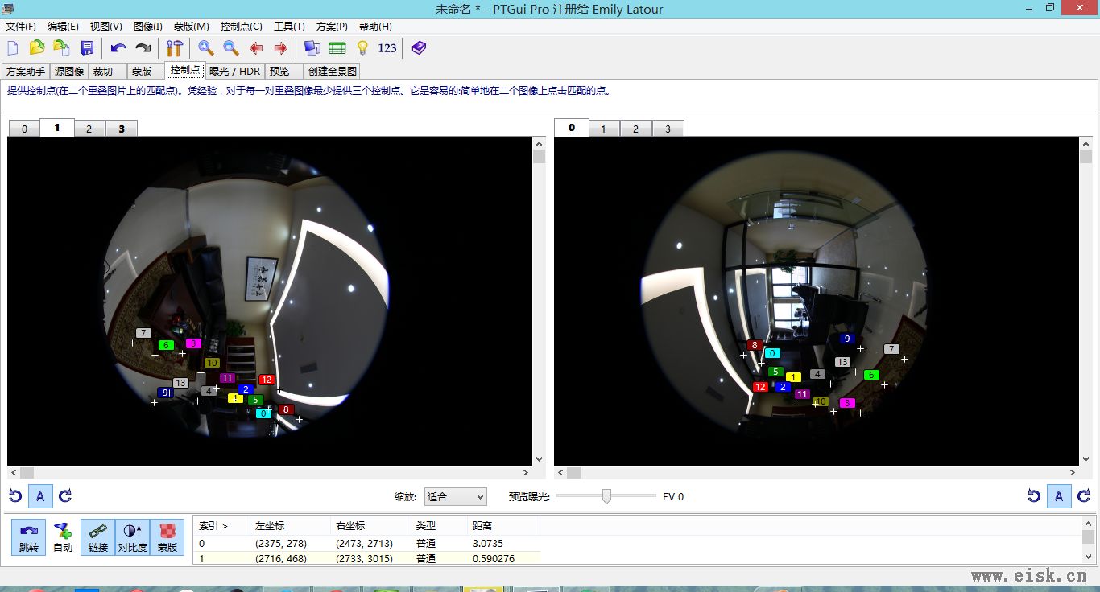Click the 预览曝光 exposure slider handle
1100x592 pixels.
tap(606, 496)
